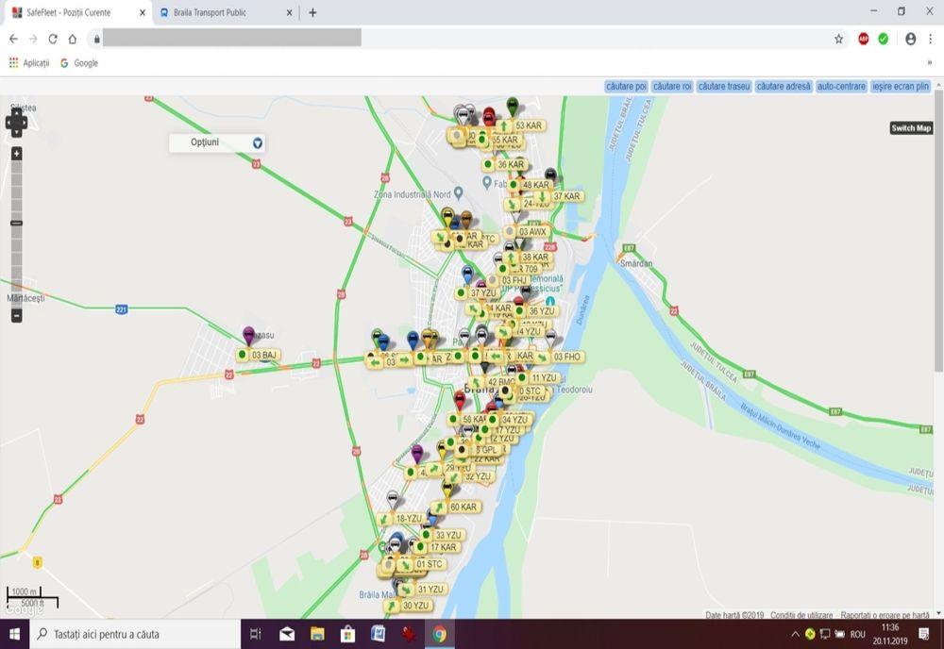
Task: Open Chrome from the Windows taskbar
Action: [x=440, y=635]
